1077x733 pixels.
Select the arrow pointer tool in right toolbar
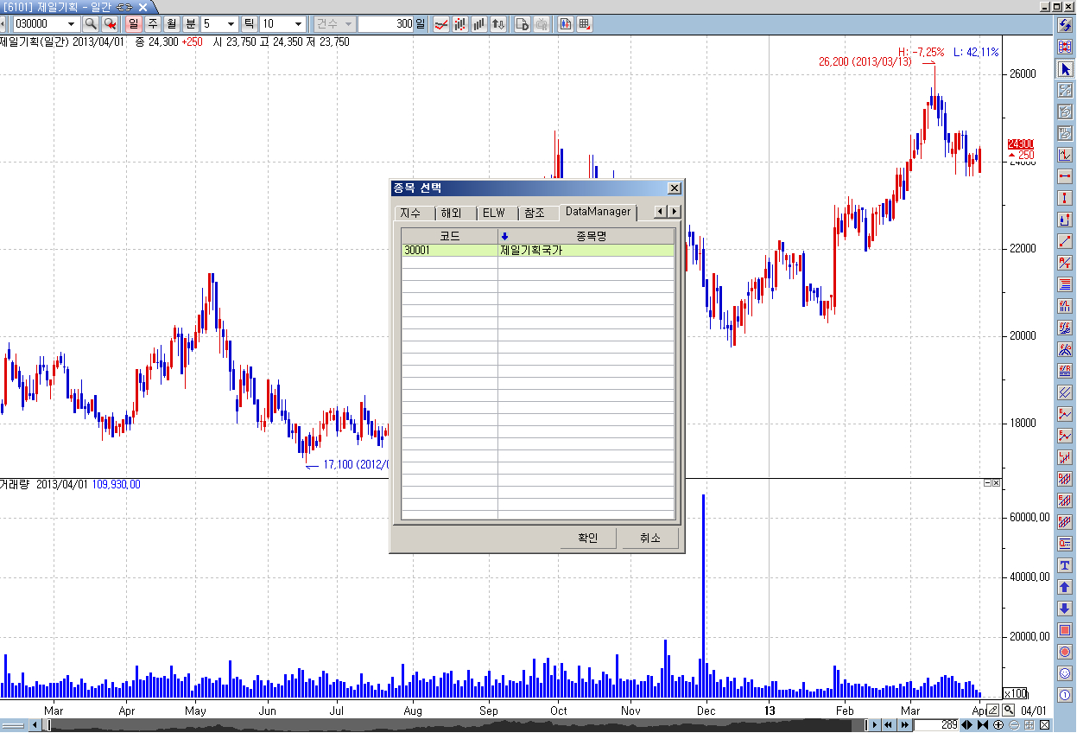tap(1065, 68)
